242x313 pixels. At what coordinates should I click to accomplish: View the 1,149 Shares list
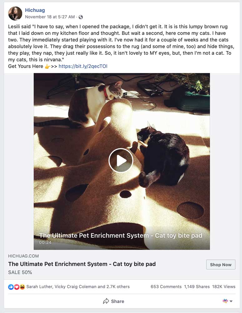point(197,287)
